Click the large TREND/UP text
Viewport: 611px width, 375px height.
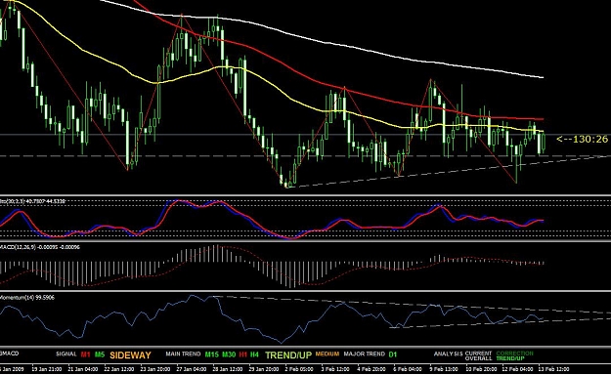(x=288, y=355)
